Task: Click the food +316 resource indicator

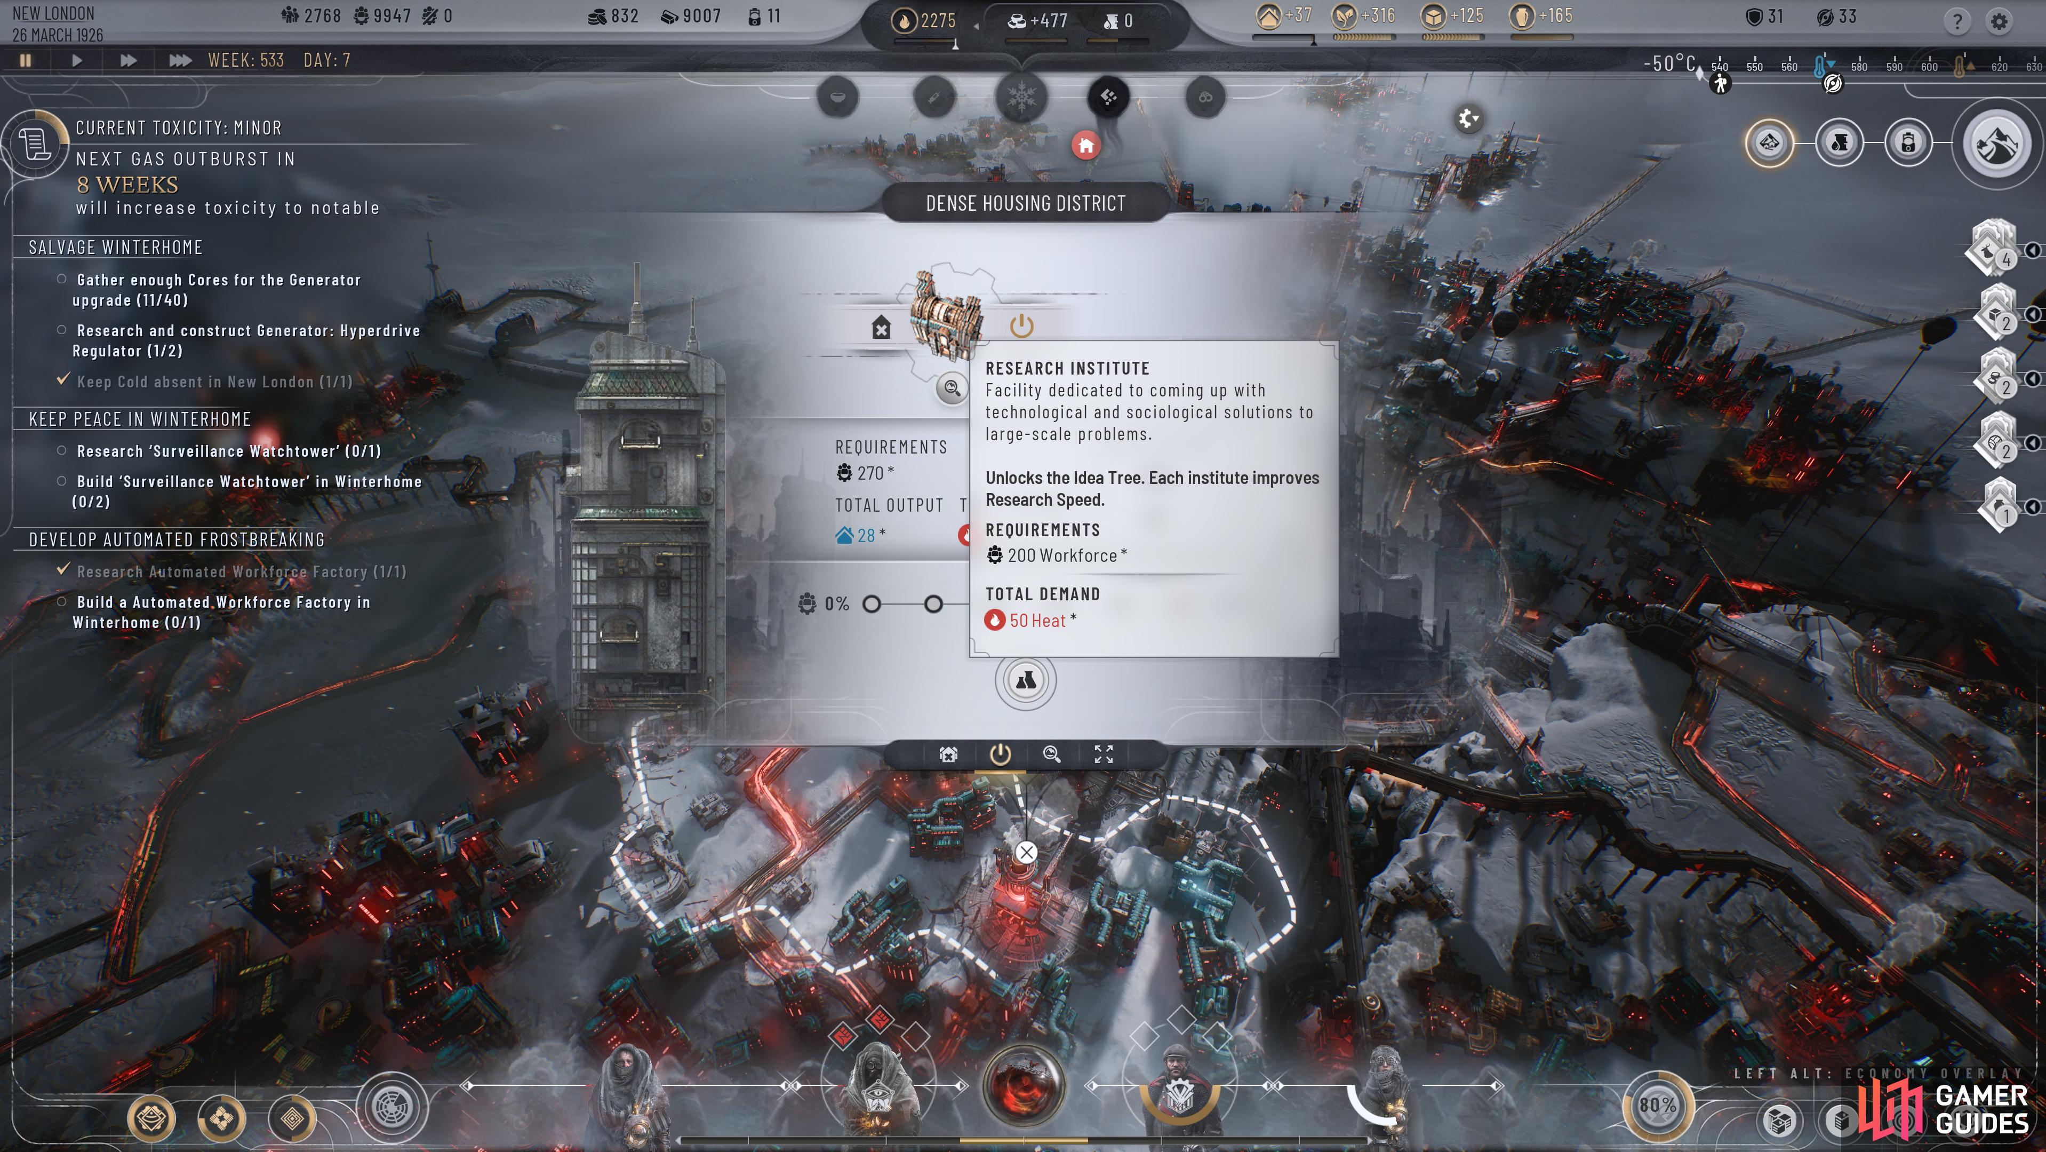Action: click(x=1364, y=16)
